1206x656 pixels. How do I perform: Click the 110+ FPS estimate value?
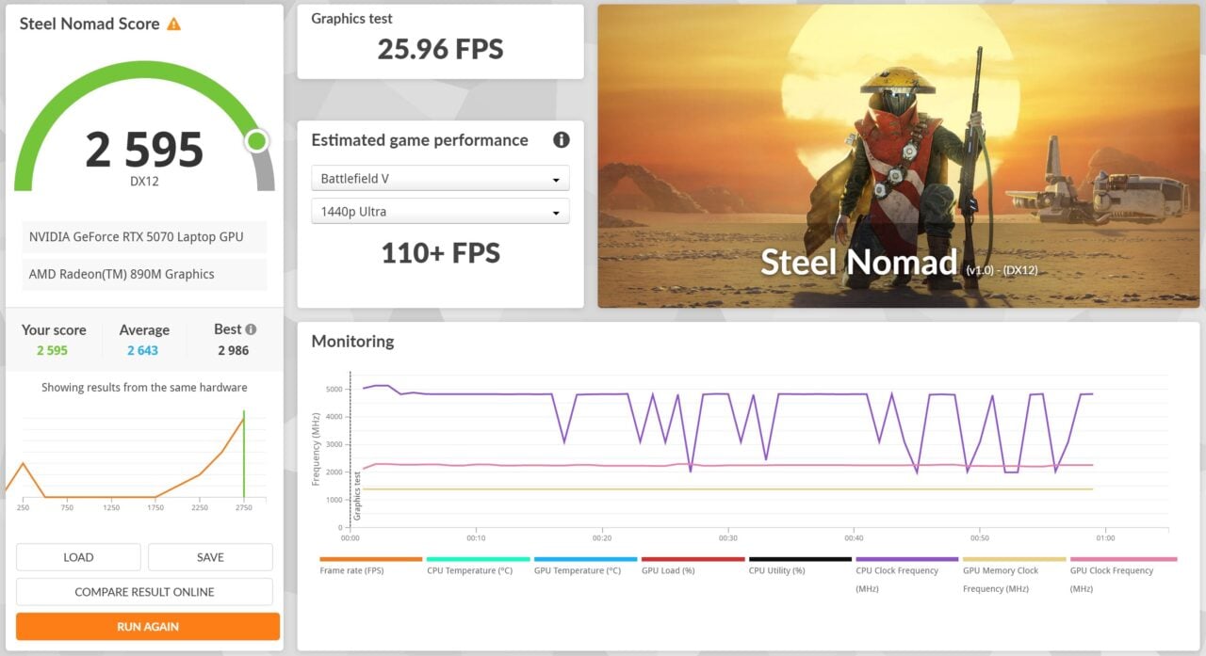point(440,252)
